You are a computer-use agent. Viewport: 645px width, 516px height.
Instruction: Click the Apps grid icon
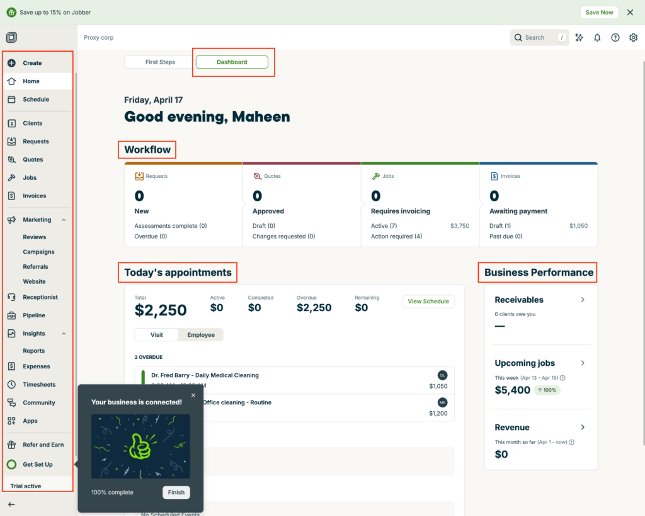pos(11,421)
